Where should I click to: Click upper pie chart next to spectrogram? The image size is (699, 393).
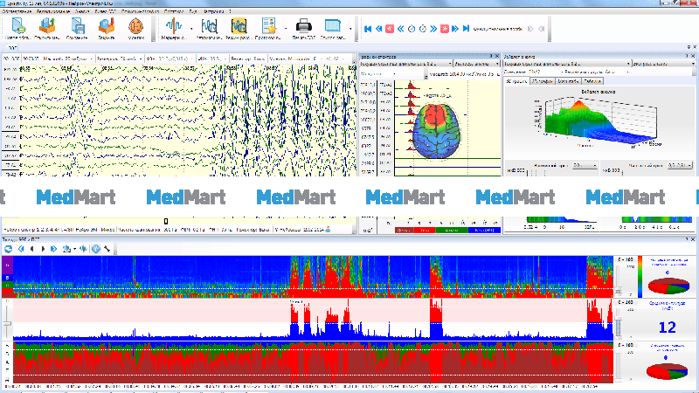click(668, 286)
